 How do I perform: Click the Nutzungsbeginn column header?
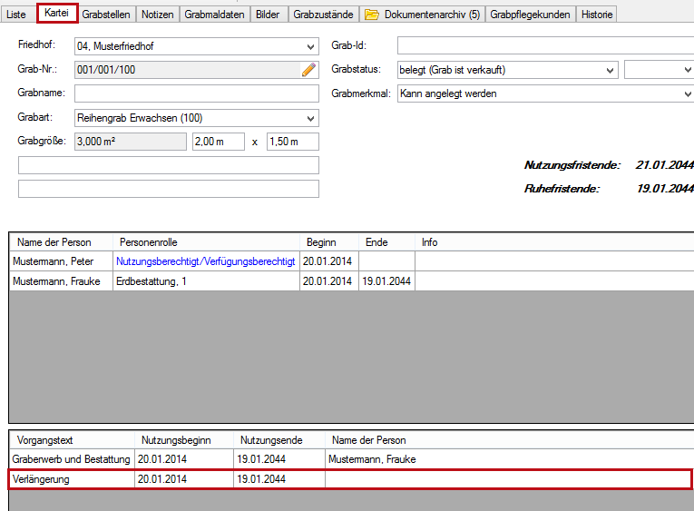[x=176, y=440]
